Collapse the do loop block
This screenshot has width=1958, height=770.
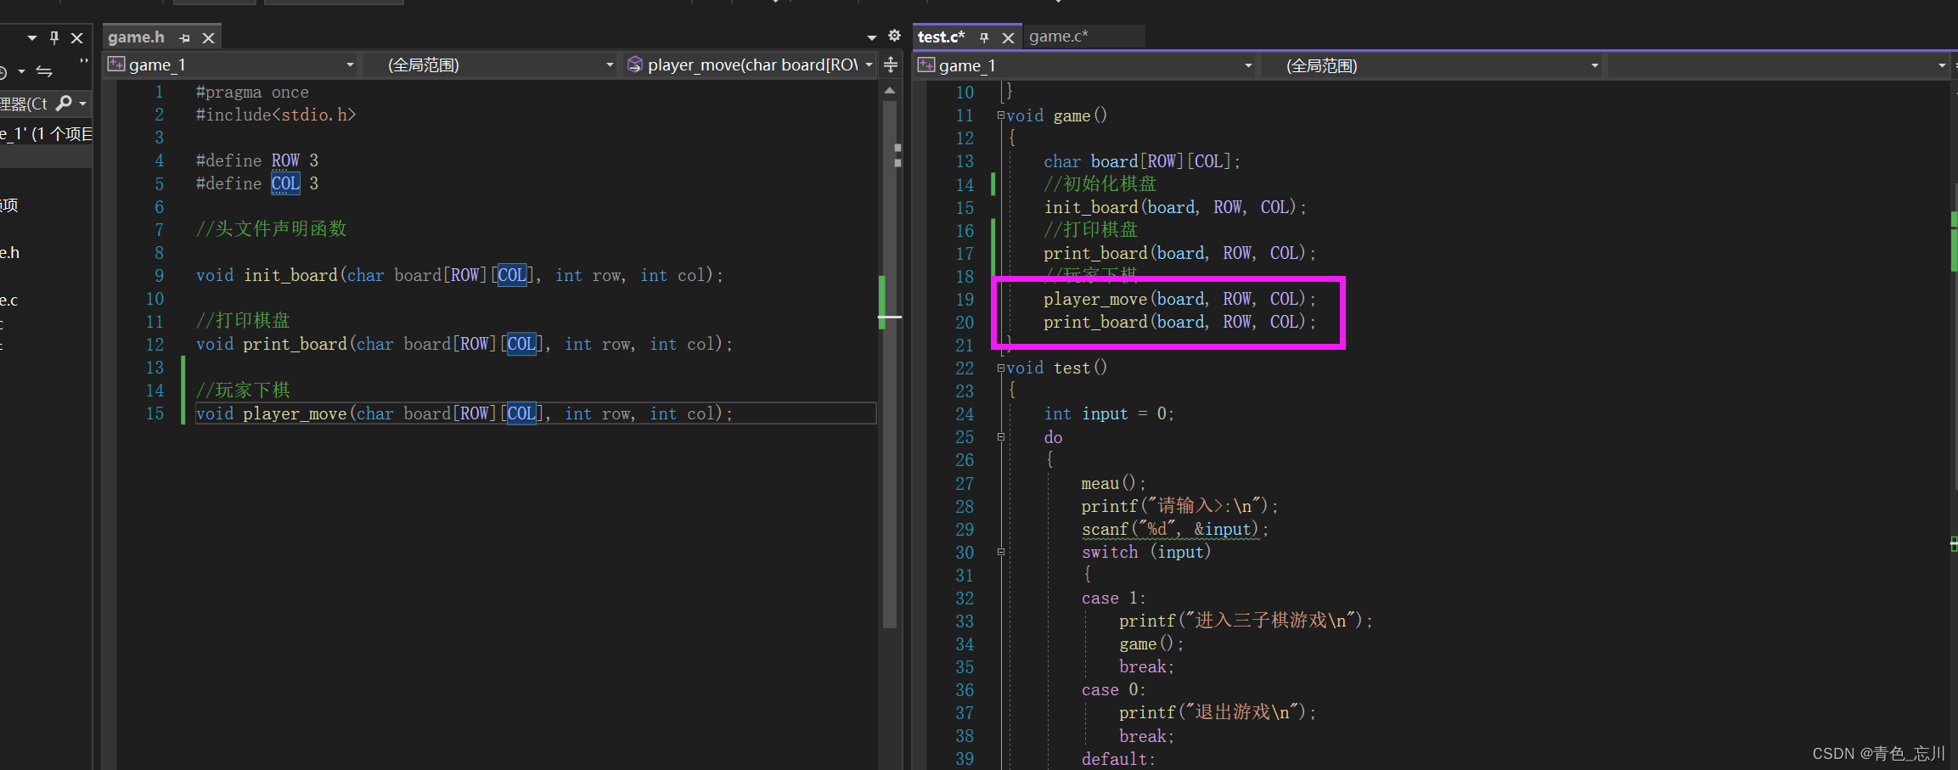click(1001, 437)
